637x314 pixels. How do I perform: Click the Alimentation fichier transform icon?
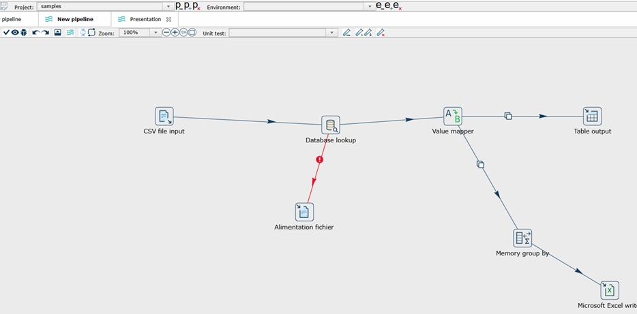(x=304, y=212)
